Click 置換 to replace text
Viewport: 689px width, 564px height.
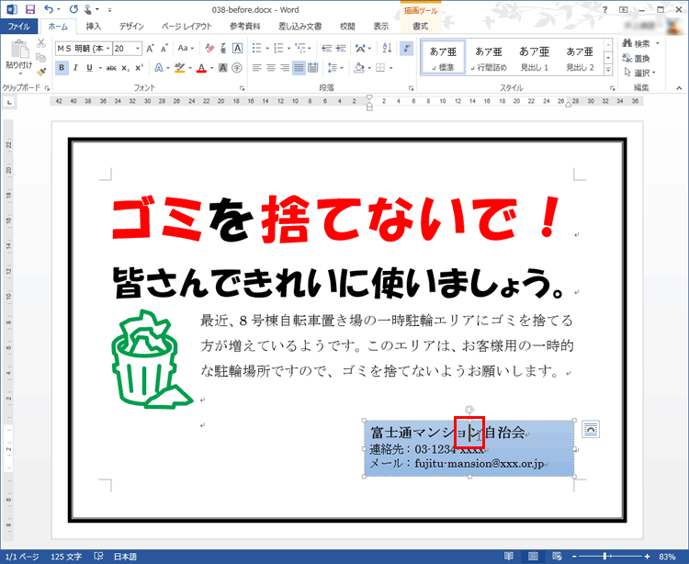click(637, 58)
